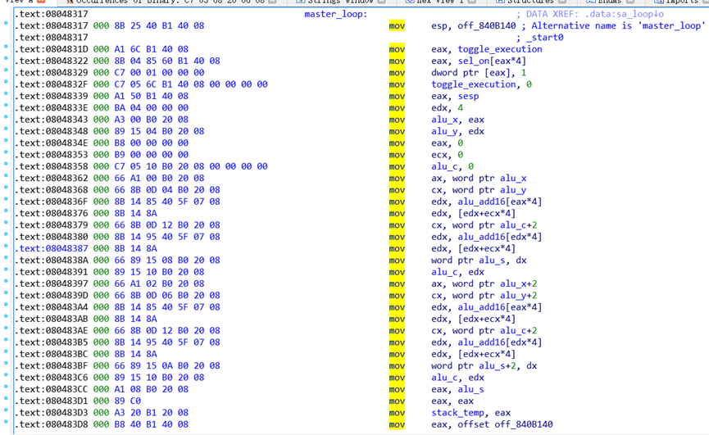Click highlighted address .text:08048387
The width and height of the screenshot is (709, 435).
point(52,249)
